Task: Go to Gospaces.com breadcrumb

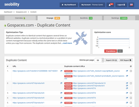Action: pos(21,12)
